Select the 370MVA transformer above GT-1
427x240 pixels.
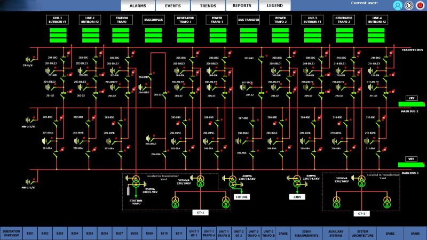200,181
